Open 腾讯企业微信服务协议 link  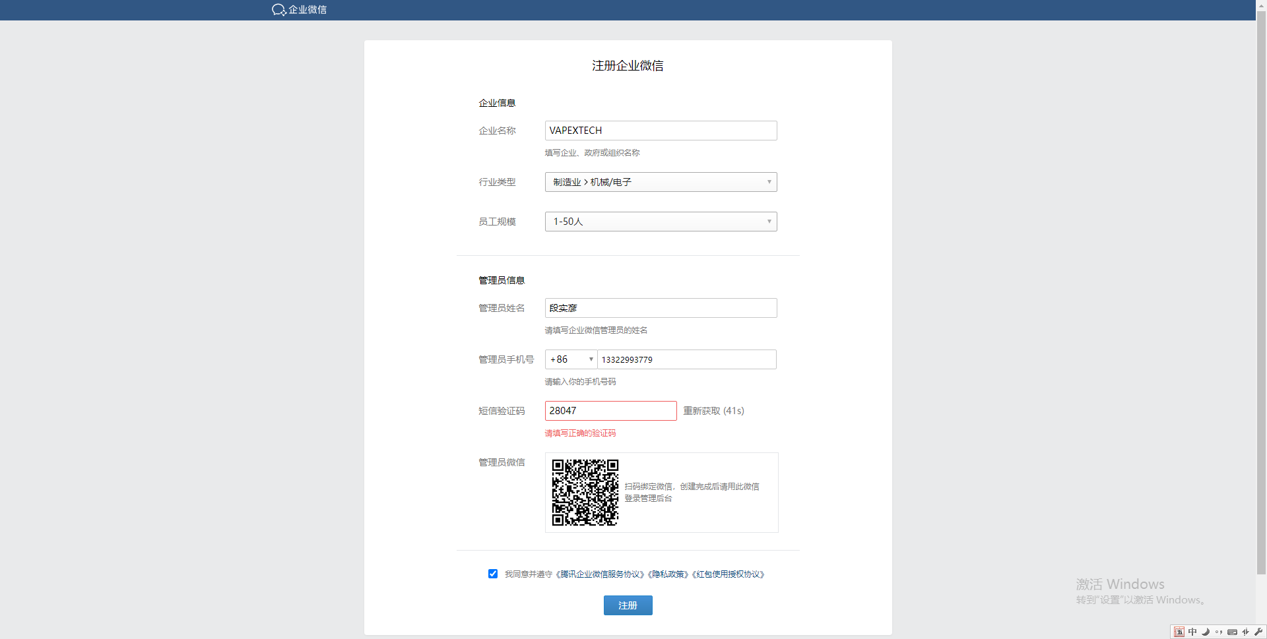[601, 574]
